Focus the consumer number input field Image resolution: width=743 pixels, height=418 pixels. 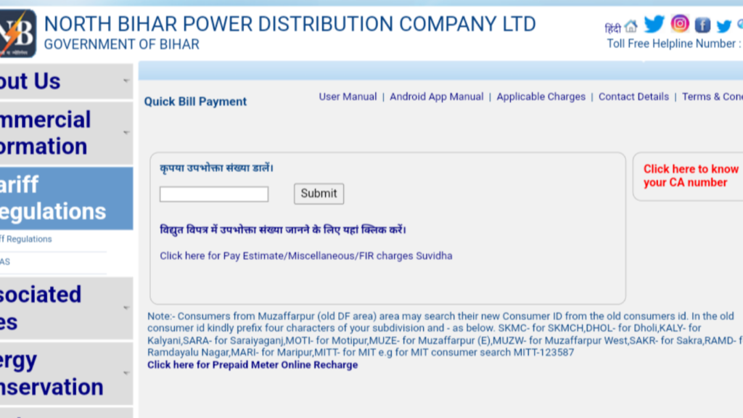[214, 194]
